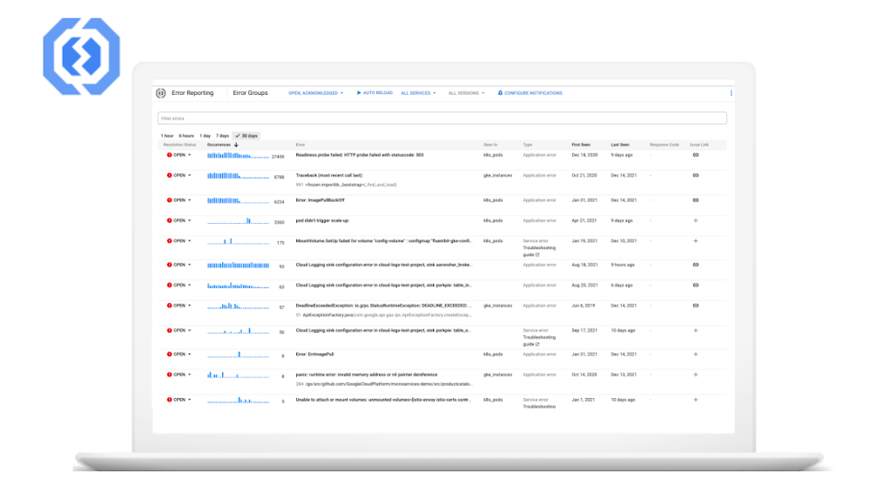
Task: Click issue link icon for Readiness probe failed
Action: click(695, 155)
